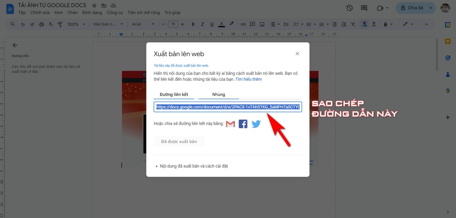Toggle italic formatting
This screenshot has width=456, height=218.
pos(202,24)
